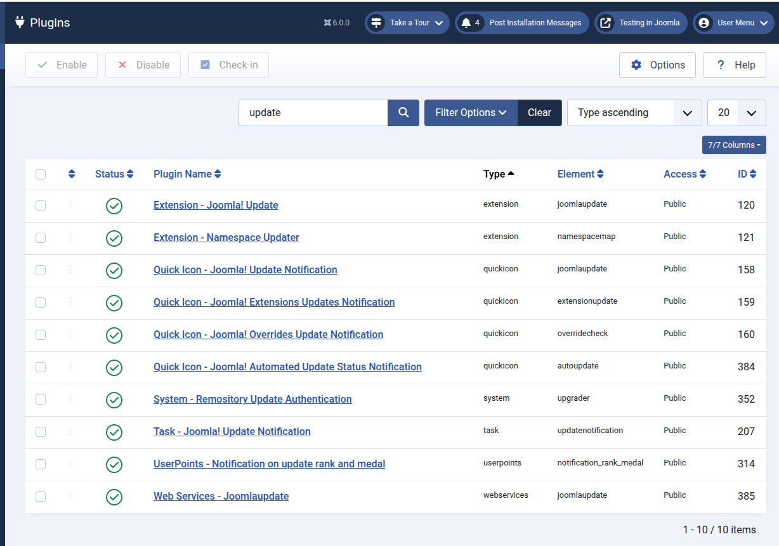Toggle status icon for Extension - Joomla! Update
The height and width of the screenshot is (546, 779).
coord(114,205)
